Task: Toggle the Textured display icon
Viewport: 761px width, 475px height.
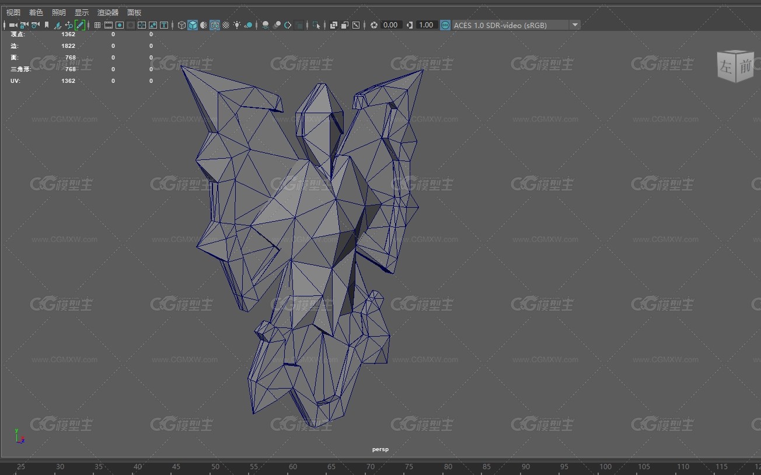Action: pos(226,25)
